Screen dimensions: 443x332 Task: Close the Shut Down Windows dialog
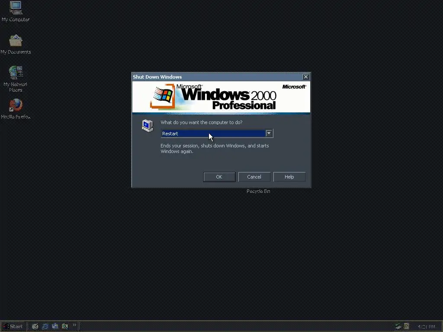click(x=305, y=77)
